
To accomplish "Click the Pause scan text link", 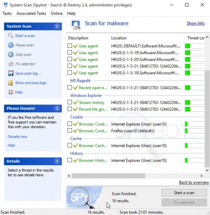I will click(24, 45).
